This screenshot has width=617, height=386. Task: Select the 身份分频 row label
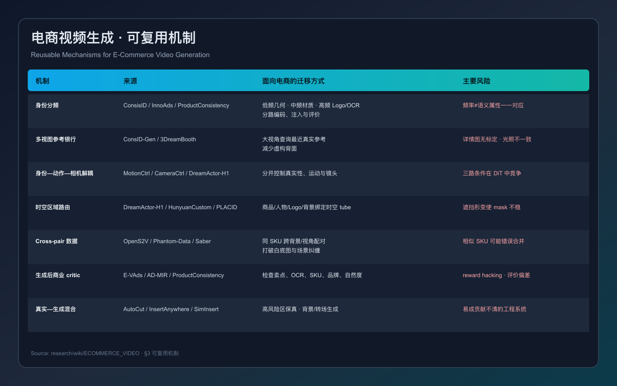[47, 105]
